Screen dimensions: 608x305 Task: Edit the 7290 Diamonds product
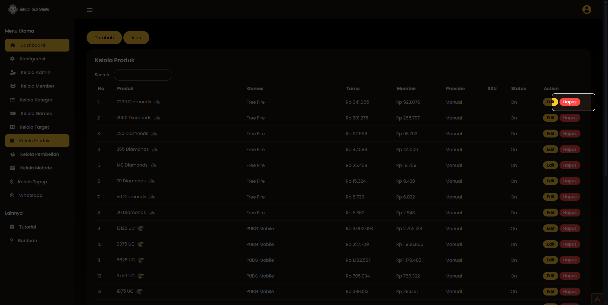[x=550, y=102]
